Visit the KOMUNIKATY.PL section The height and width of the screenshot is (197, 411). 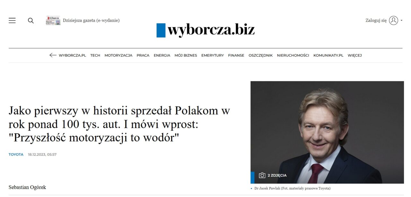328,55
